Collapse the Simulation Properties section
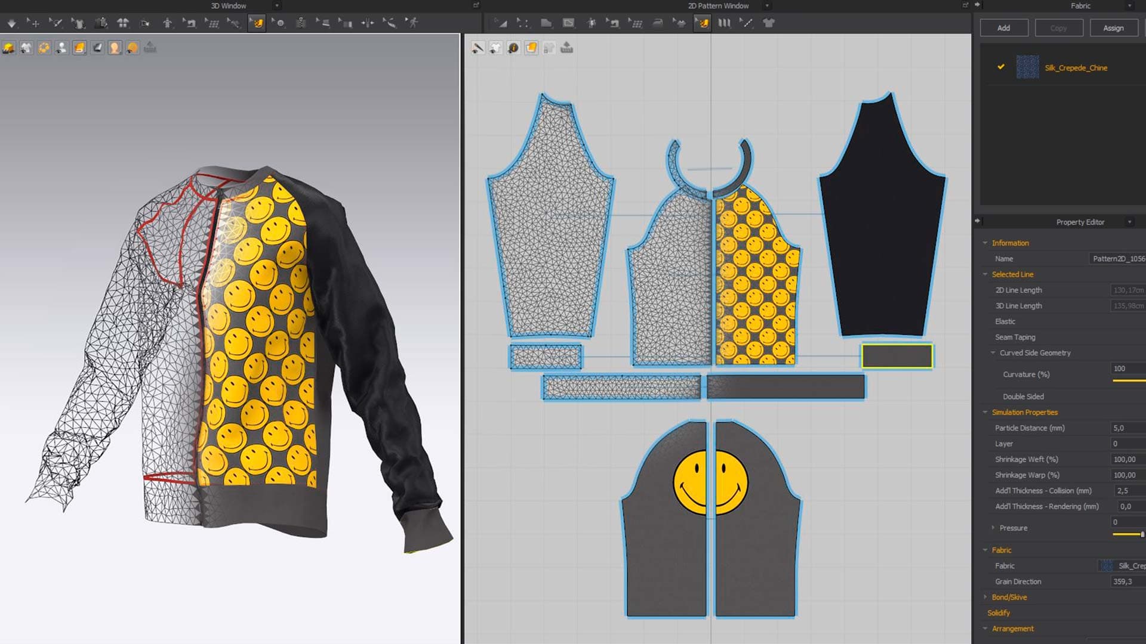The image size is (1146, 644). pos(985,412)
